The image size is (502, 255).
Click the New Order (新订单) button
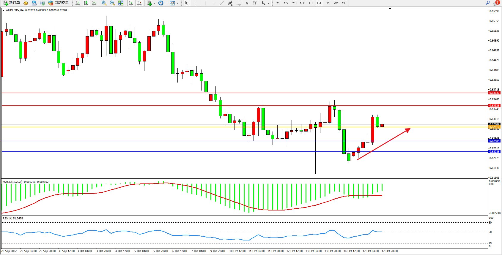pyautogui.click(x=12, y=3)
